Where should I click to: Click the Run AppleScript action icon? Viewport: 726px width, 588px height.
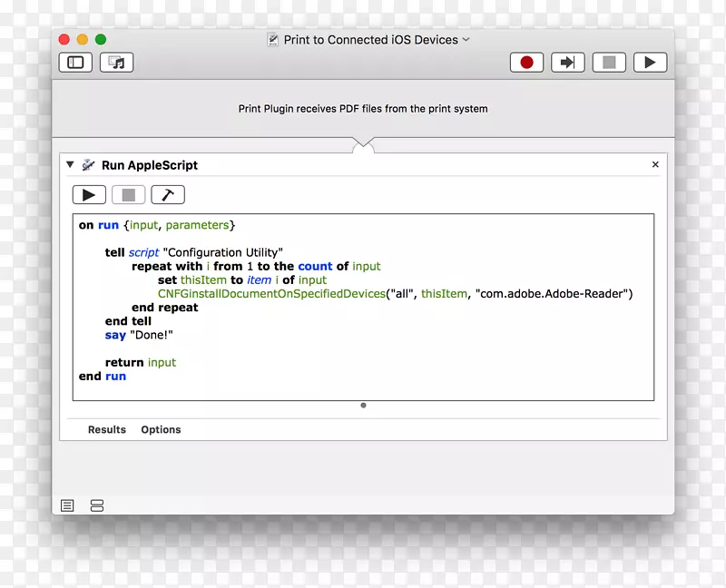(88, 165)
